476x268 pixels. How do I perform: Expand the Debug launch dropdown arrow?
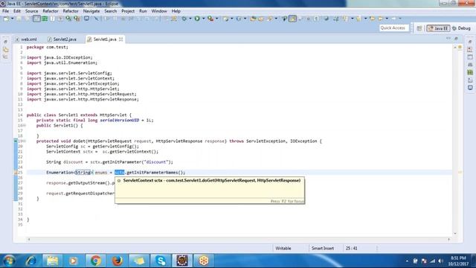pos(190,19)
